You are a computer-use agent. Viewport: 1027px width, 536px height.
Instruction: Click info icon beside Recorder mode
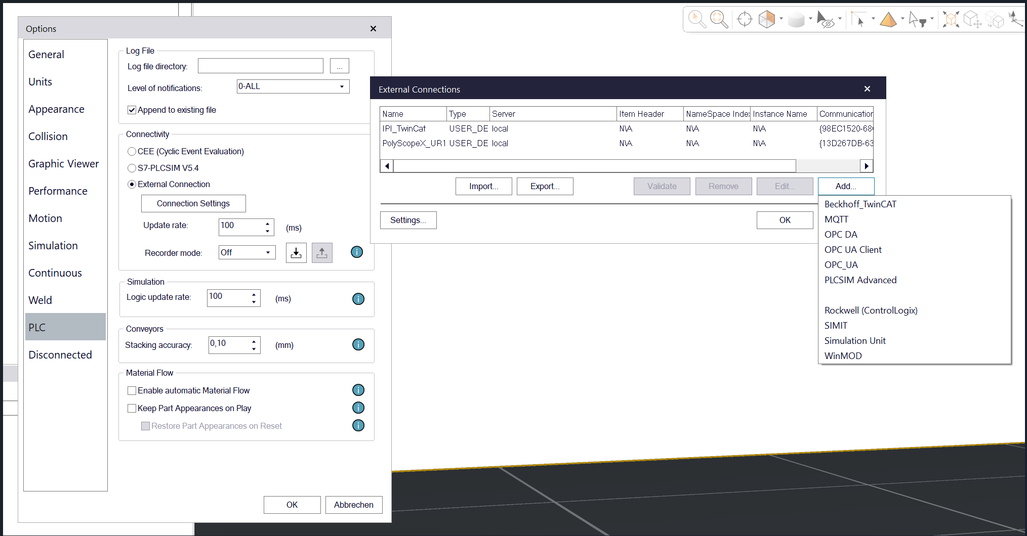[357, 252]
